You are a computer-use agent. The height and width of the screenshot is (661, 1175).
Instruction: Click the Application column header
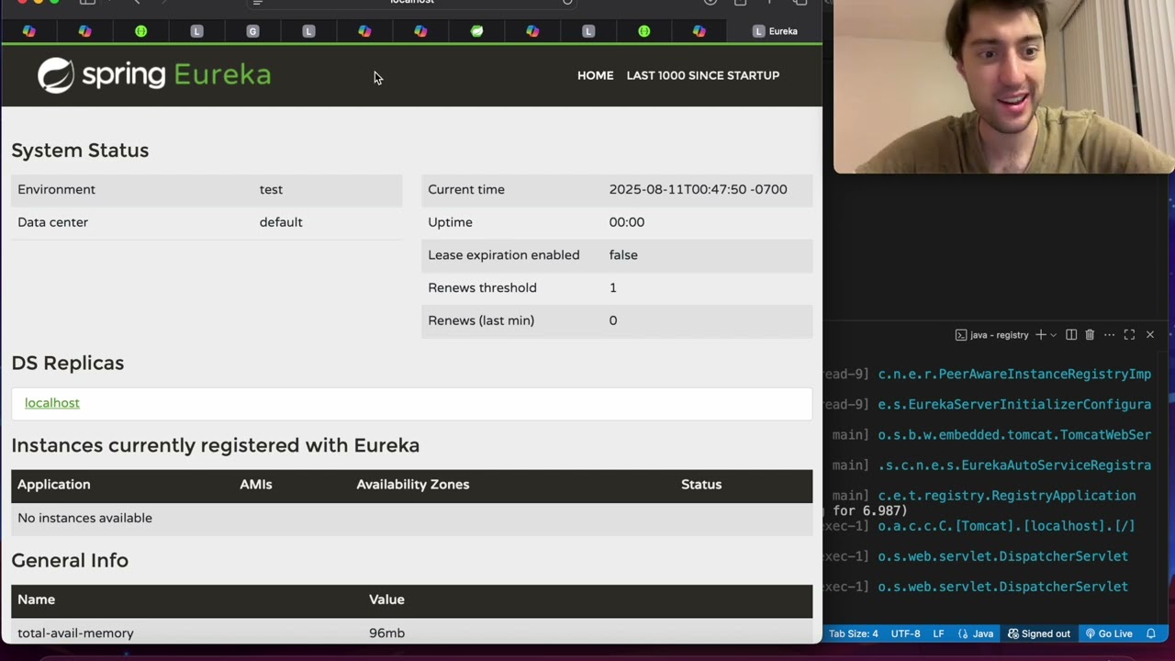coord(54,485)
